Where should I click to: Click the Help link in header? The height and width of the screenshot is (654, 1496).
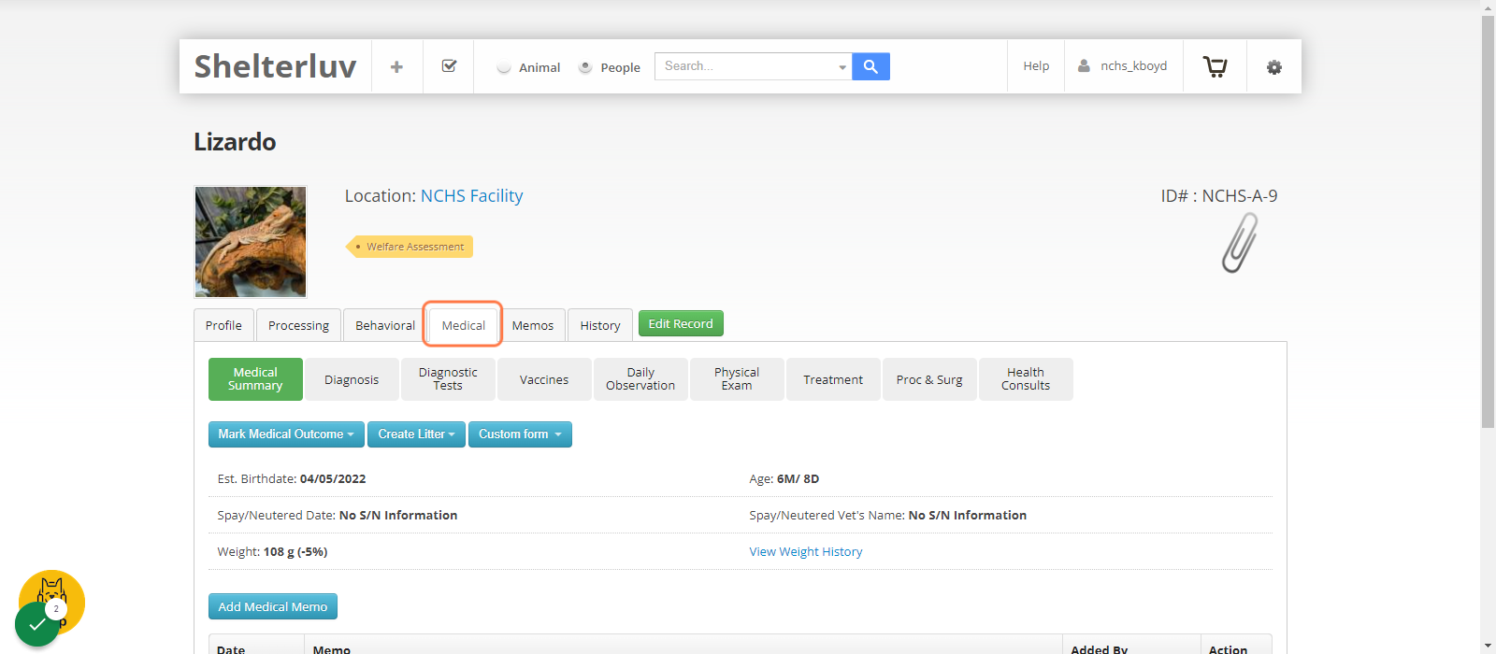(1036, 66)
